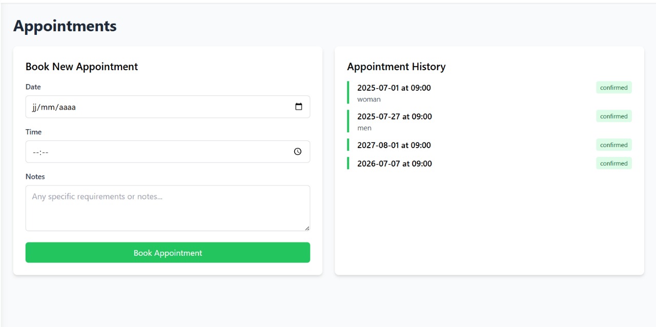Click the Book Appointment button
656x327 pixels.
168,253
